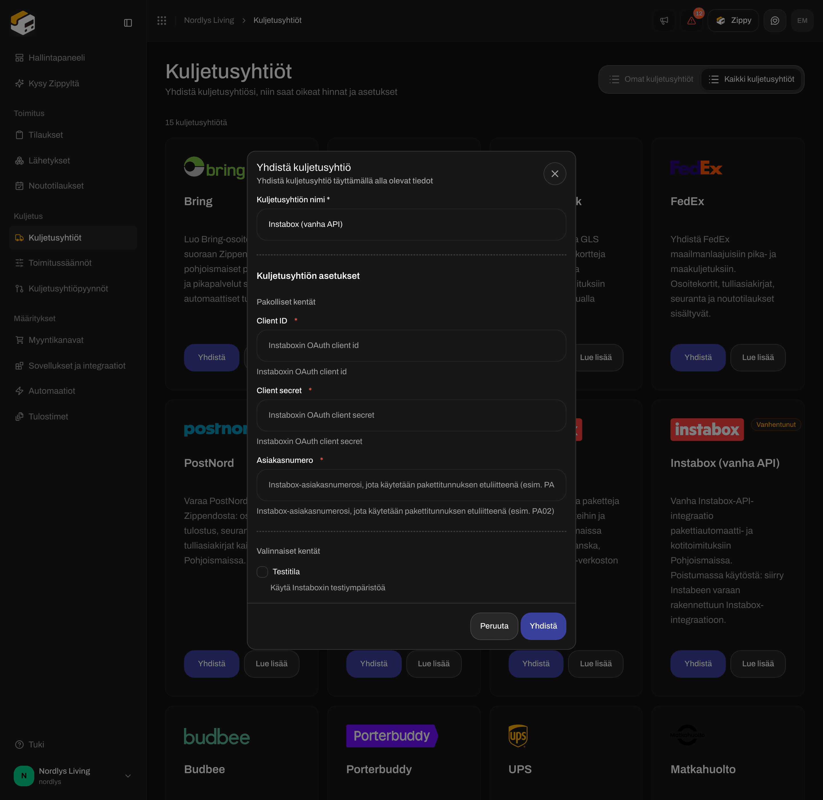Go to Tilaukset in the sidebar

pyautogui.click(x=73, y=135)
